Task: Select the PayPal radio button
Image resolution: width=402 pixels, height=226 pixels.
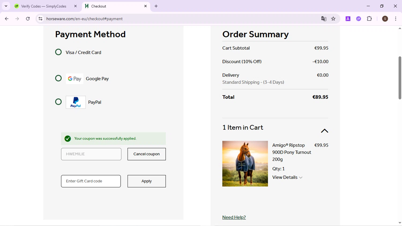Action: pyautogui.click(x=58, y=102)
